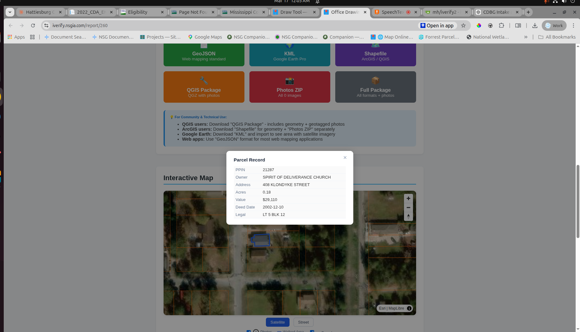Switch to the Mississippi Co tab
This screenshot has height=332, width=580.
[244, 12]
